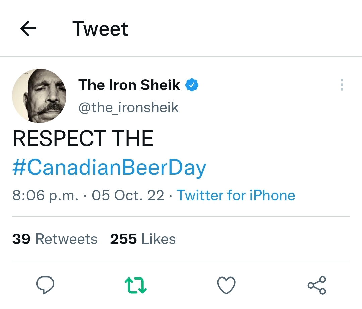View the list of 255 Likes
362x309 pixels.
tap(143, 239)
